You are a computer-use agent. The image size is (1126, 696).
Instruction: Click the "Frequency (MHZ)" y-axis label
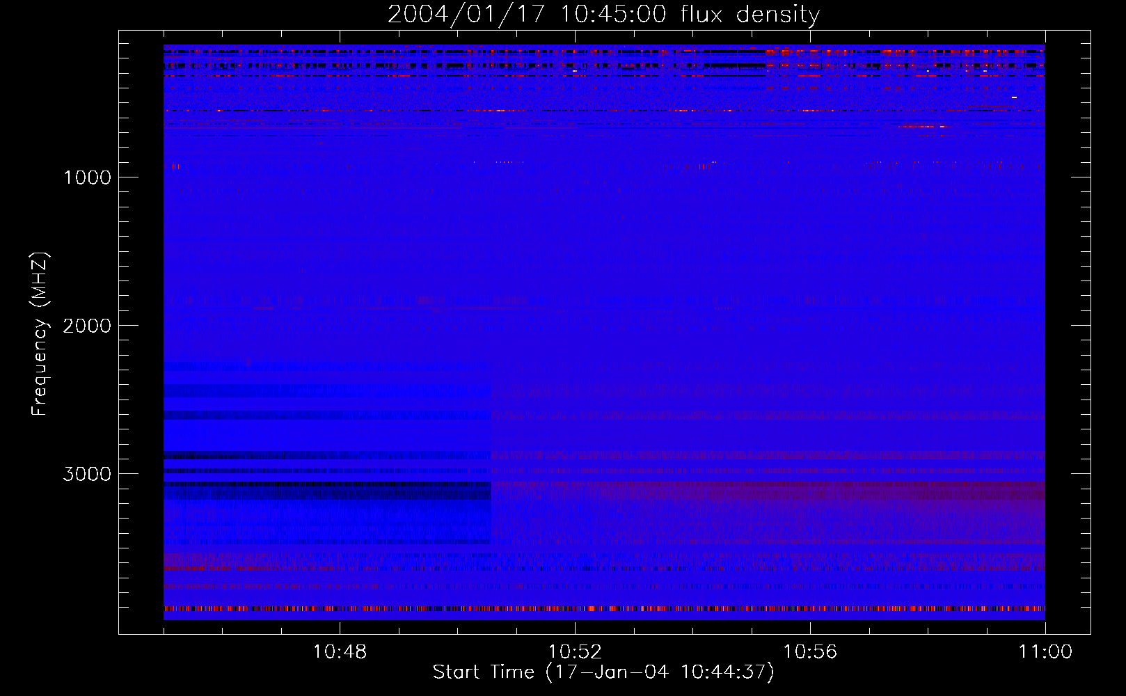[x=40, y=334]
